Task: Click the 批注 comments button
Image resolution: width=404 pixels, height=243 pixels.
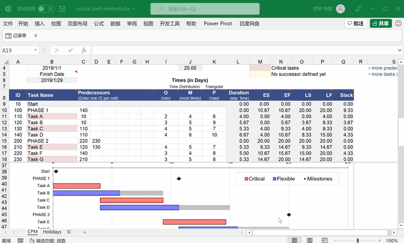Action: (x=356, y=24)
